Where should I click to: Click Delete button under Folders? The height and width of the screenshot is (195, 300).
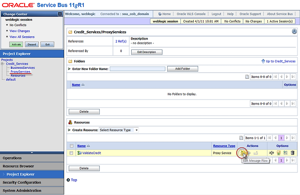(x=84, y=112)
